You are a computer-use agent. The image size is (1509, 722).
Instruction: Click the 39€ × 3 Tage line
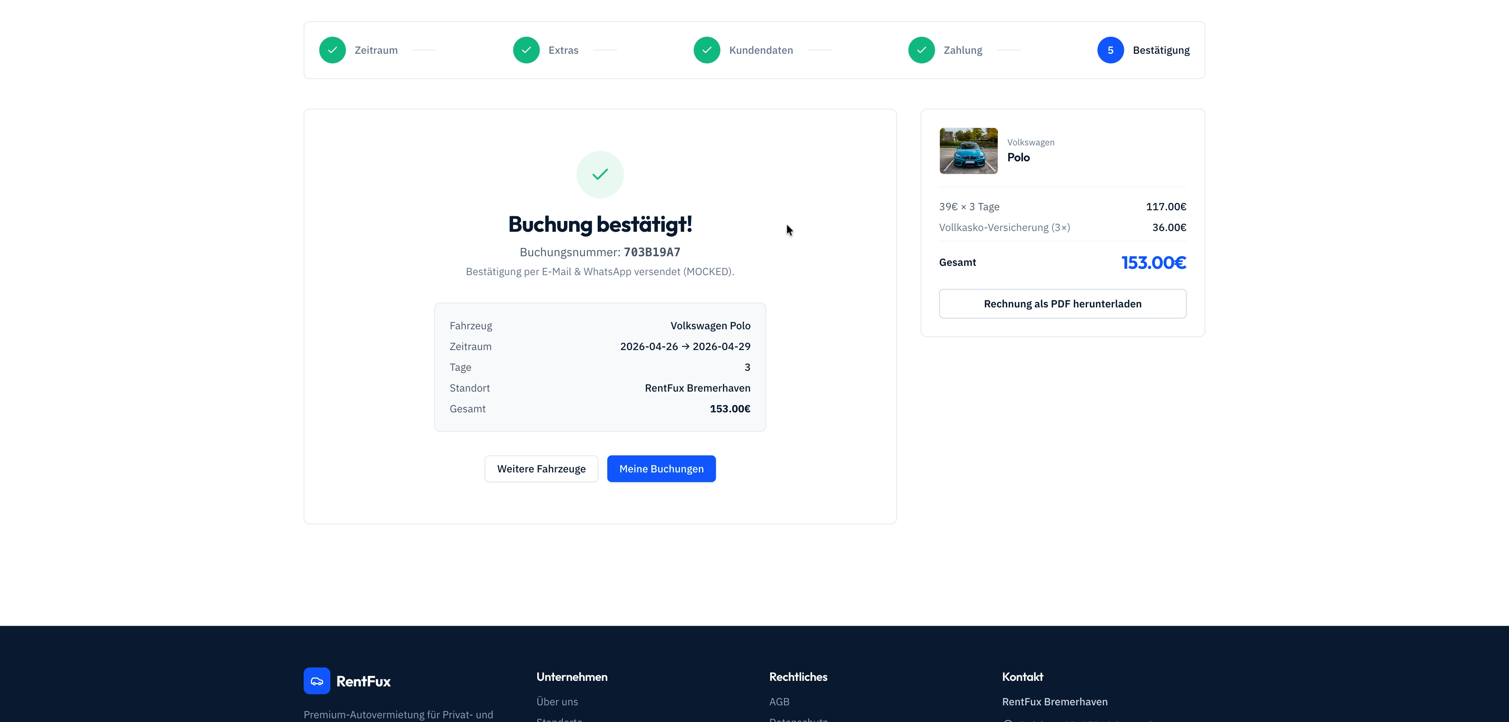click(969, 206)
